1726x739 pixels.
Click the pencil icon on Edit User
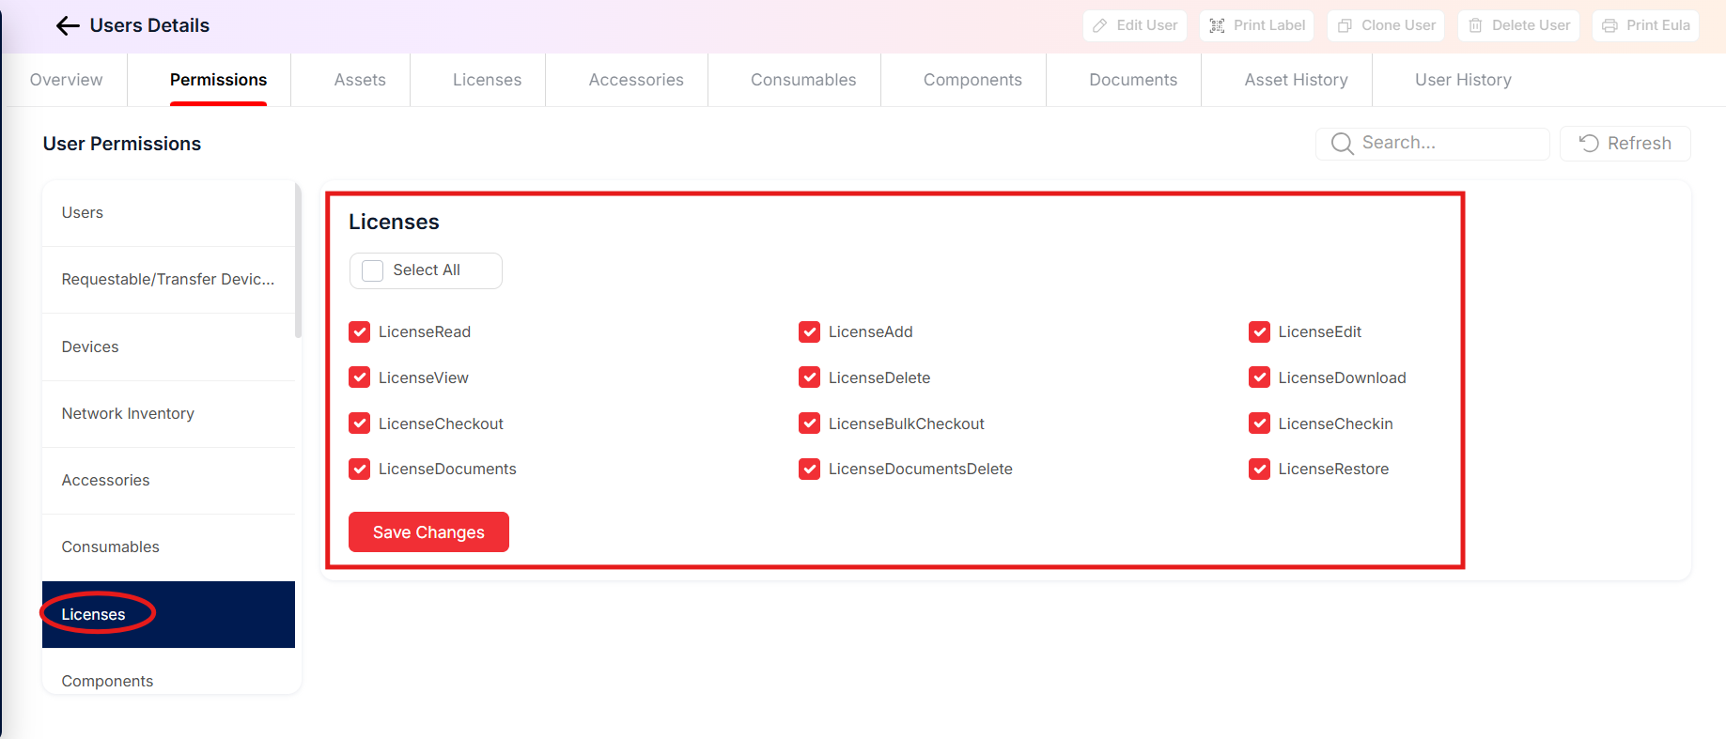click(x=1100, y=26)
